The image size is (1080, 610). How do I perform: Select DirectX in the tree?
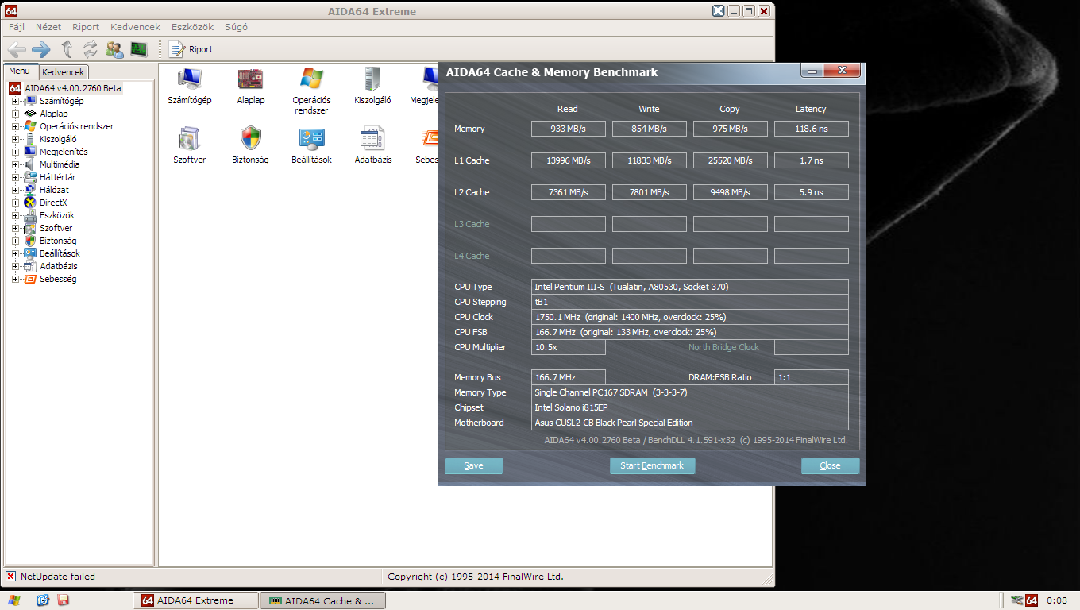[53, 203]
